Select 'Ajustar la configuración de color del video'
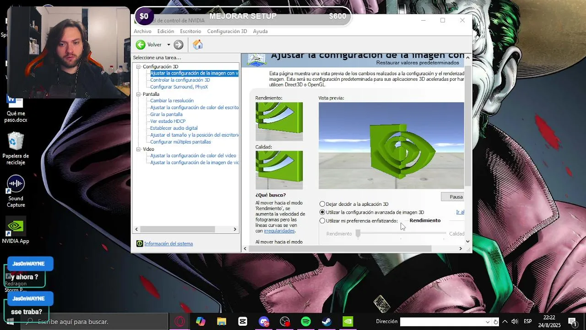Viewport: 586px width, 330px height. 193,155
